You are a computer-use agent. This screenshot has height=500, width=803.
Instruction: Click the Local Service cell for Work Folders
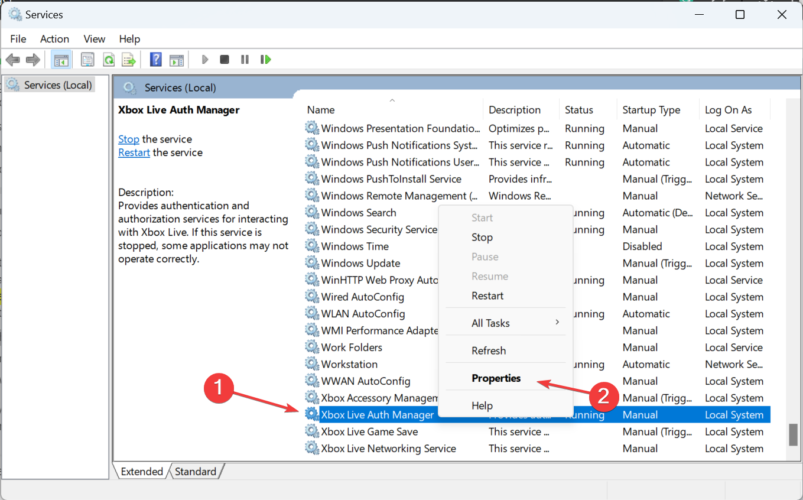point(734,348)
